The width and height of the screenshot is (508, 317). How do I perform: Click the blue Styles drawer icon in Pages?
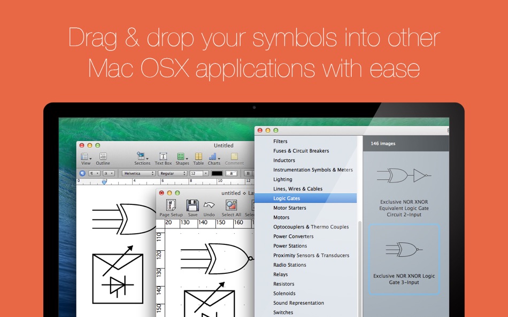[82, 173]
